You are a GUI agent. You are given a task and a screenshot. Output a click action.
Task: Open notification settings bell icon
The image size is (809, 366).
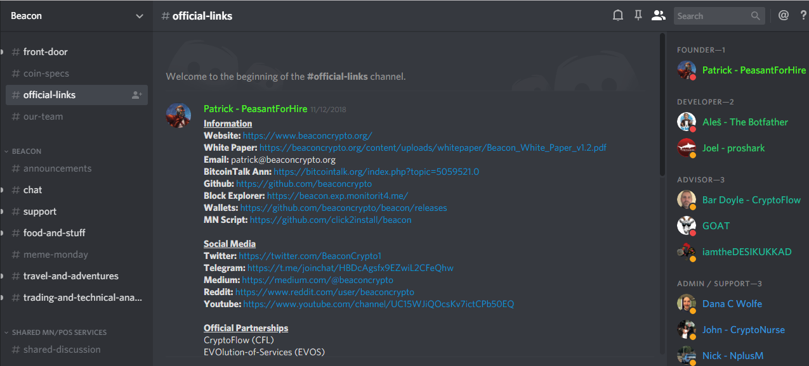point(618,16)
